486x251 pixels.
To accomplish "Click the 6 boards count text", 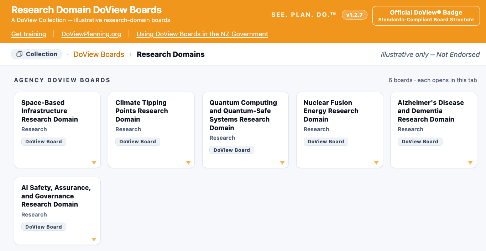I will click(x=401, y=80).
